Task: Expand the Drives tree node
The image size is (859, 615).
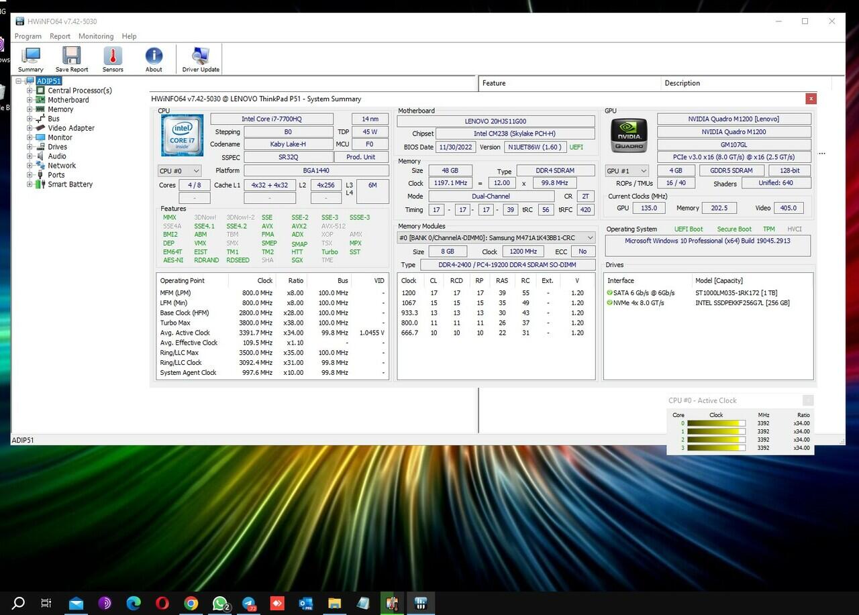Action: pos(30,147)
